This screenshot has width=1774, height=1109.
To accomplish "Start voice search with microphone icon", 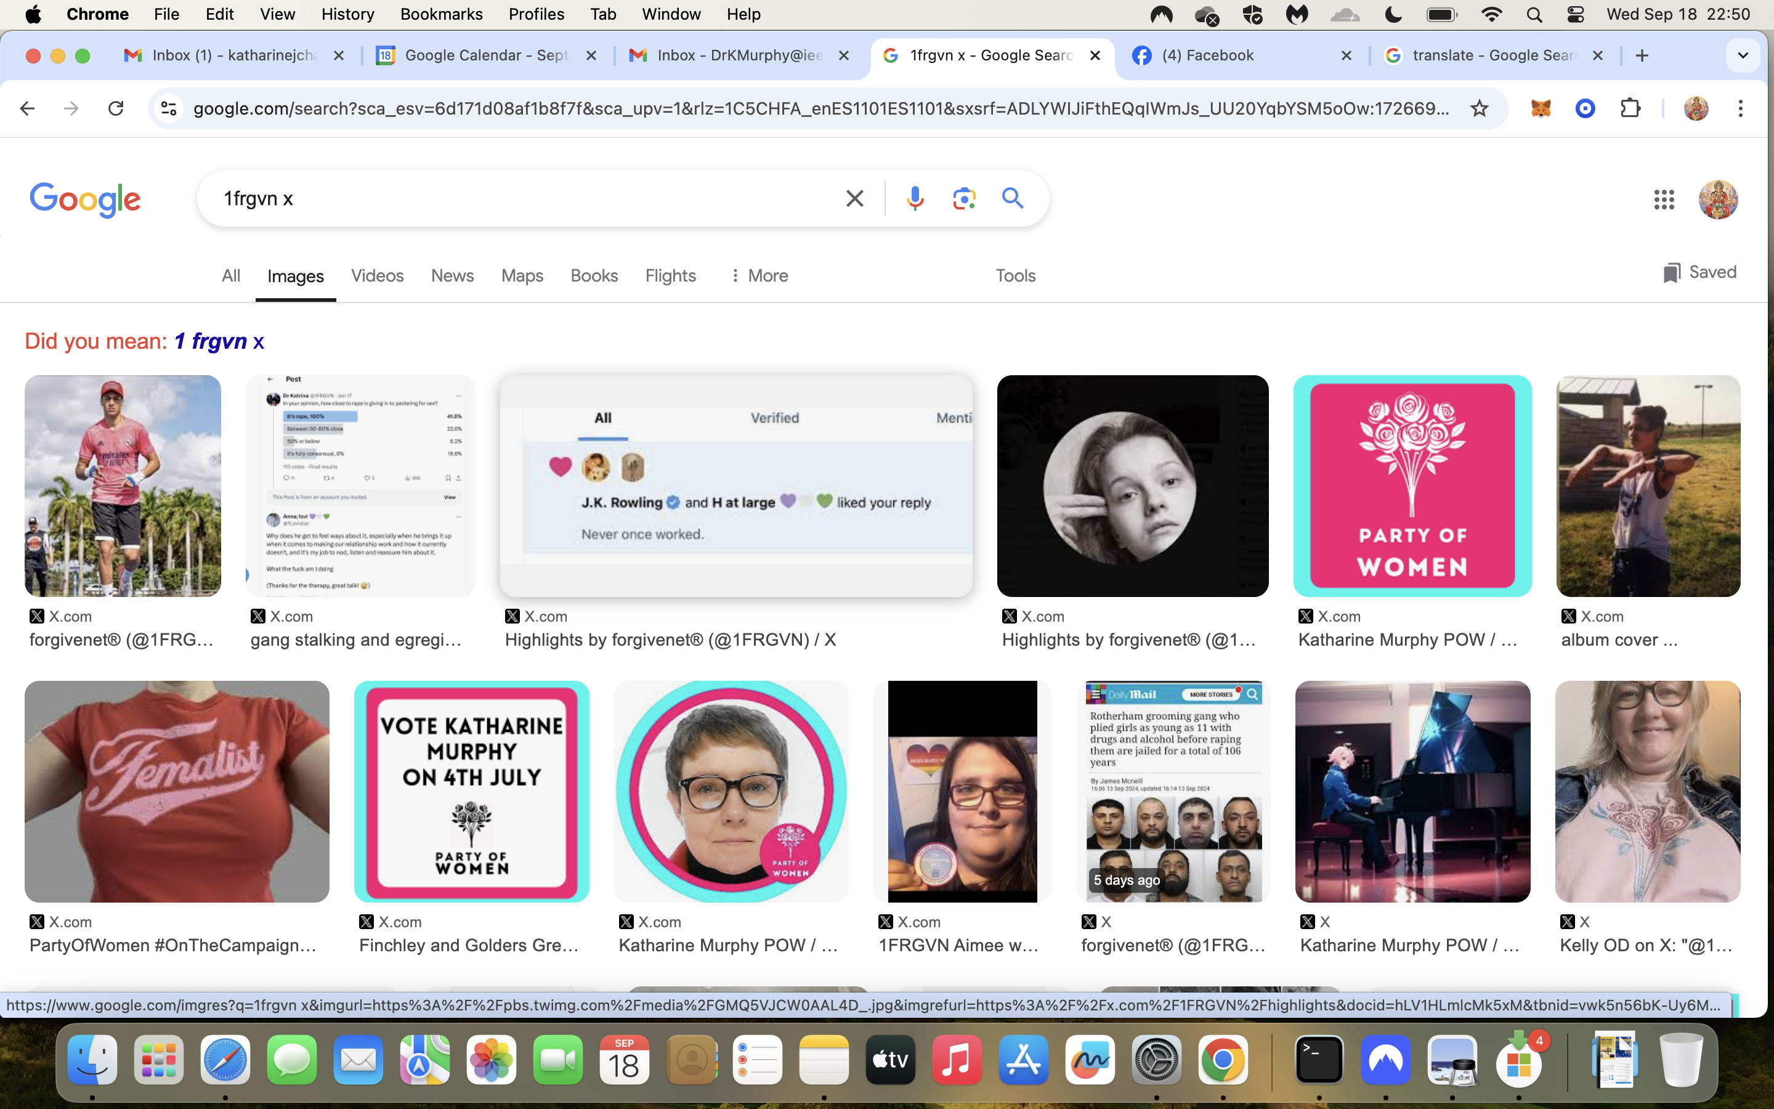I will (x=915, y=199).
